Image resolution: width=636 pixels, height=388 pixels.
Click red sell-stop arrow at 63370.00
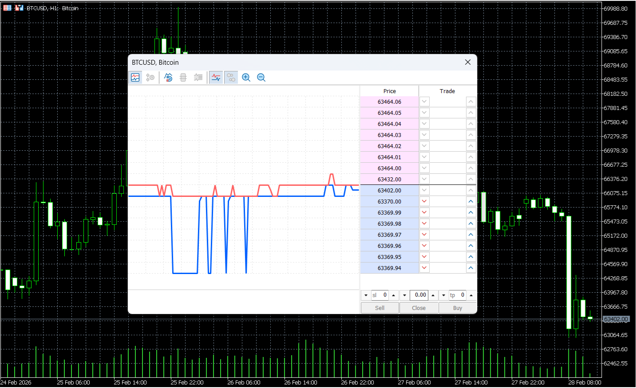point(424,201)
